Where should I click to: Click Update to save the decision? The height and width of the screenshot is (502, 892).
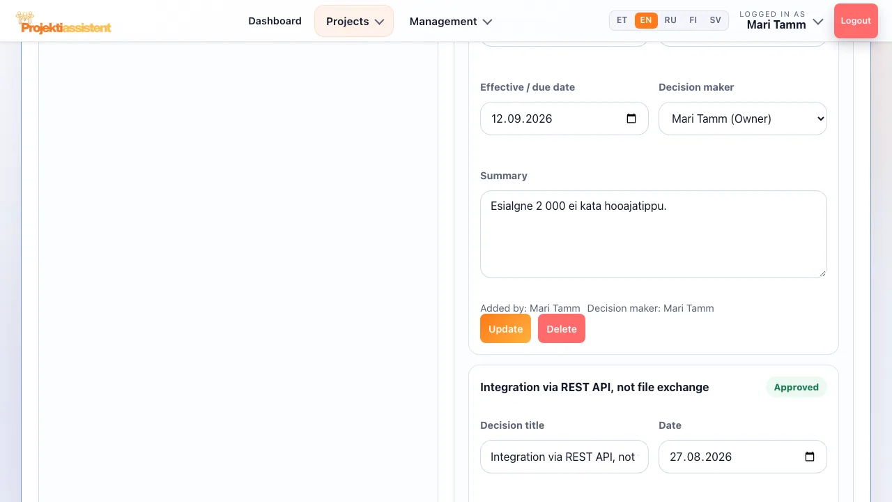505,329
